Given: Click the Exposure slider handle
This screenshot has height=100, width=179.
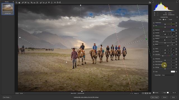Looking at the screenshot, I should 164,31.
